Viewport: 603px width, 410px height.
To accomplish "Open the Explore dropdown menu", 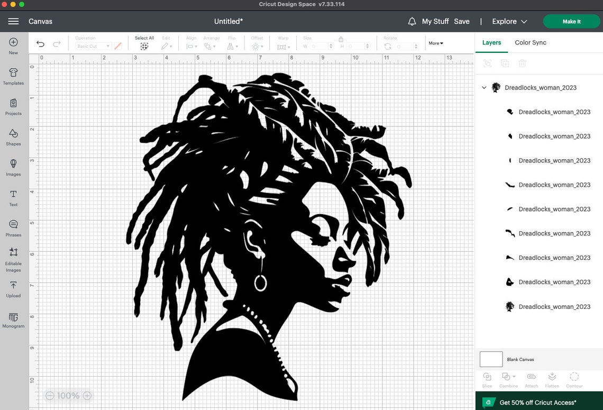I will click(x=508, y=21).
